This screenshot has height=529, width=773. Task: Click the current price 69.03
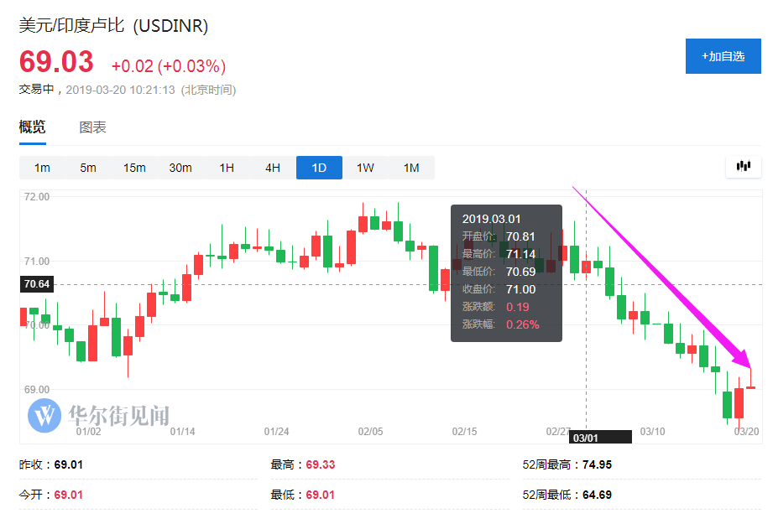(55, 65)
